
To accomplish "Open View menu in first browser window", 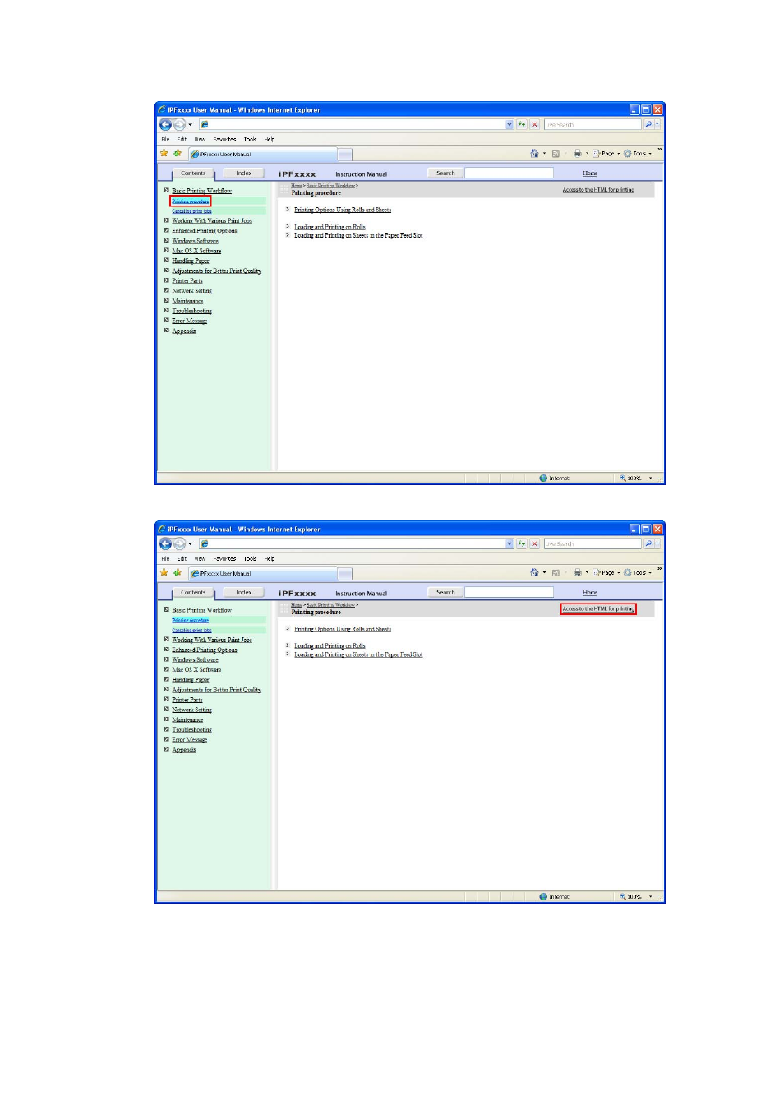I will click(200, 140).
